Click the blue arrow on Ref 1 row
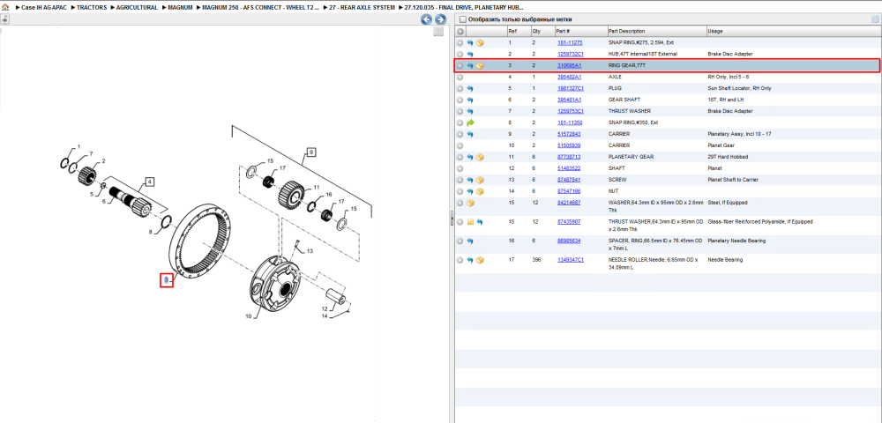Viewport: 882px width, 423px height. pyautogui.click(x=470, y=42)
